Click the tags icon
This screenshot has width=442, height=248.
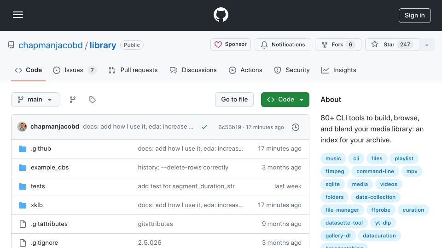[x=92, y=100]
